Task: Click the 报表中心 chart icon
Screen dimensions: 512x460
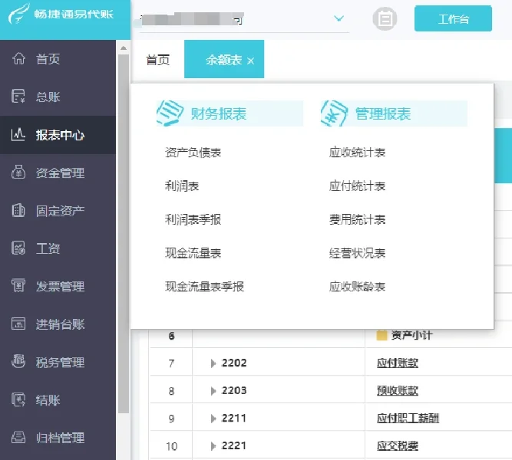Action: coord(18,134)
